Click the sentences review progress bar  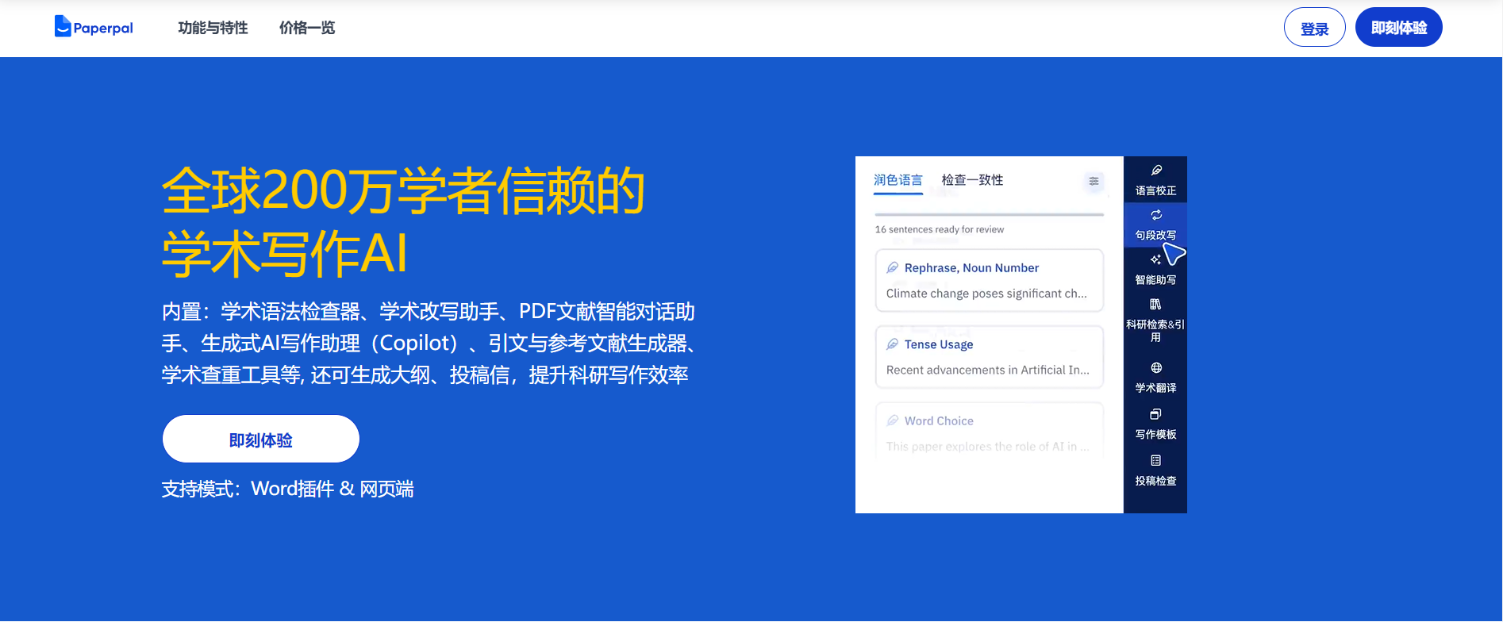[x=989, y=214]
